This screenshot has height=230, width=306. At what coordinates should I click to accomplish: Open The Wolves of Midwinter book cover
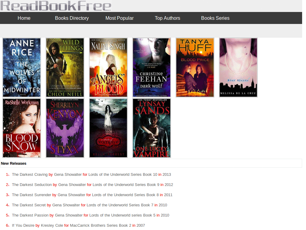tap(22, 67)
